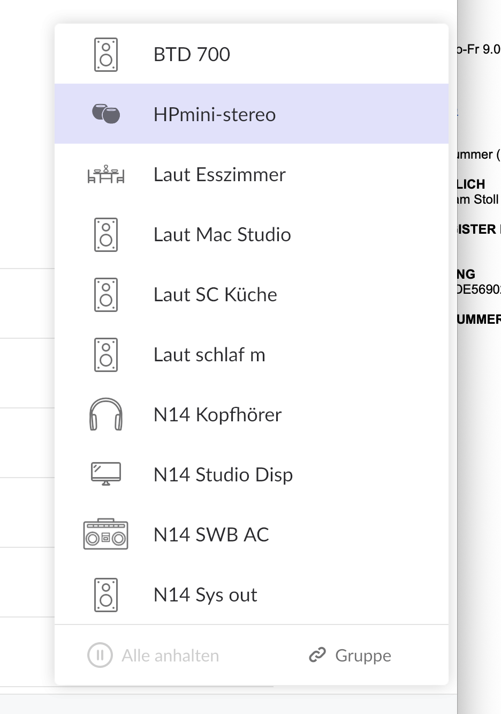This screenshot has width=501, height=714.
Task: Choose N14 Kopfhörer from the zone list
Action: (252, 414)
